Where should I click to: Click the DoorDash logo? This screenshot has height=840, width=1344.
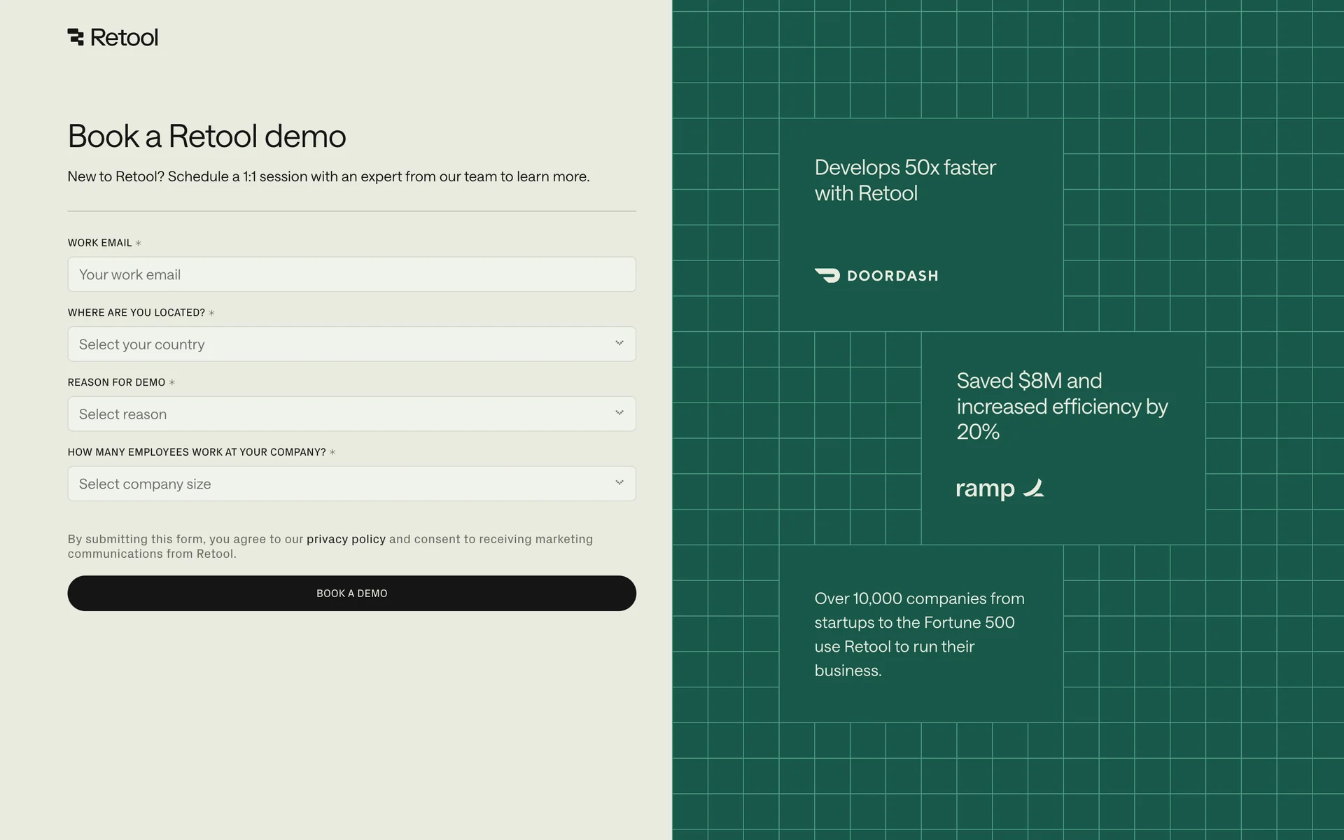[x=876, y=275]
